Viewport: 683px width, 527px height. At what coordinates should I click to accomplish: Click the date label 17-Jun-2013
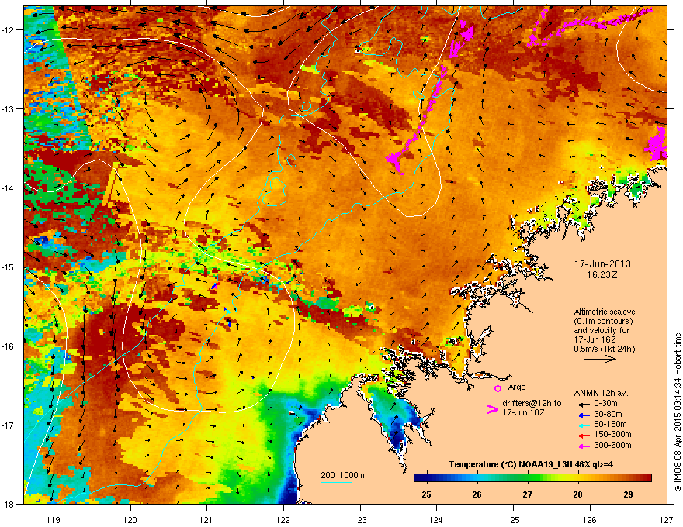point(602,264)
